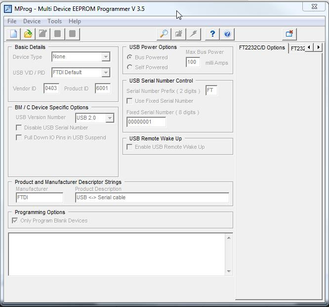329x307 pixels.
Task: Click the log area scrollbar down arrow
Action: 229,271
